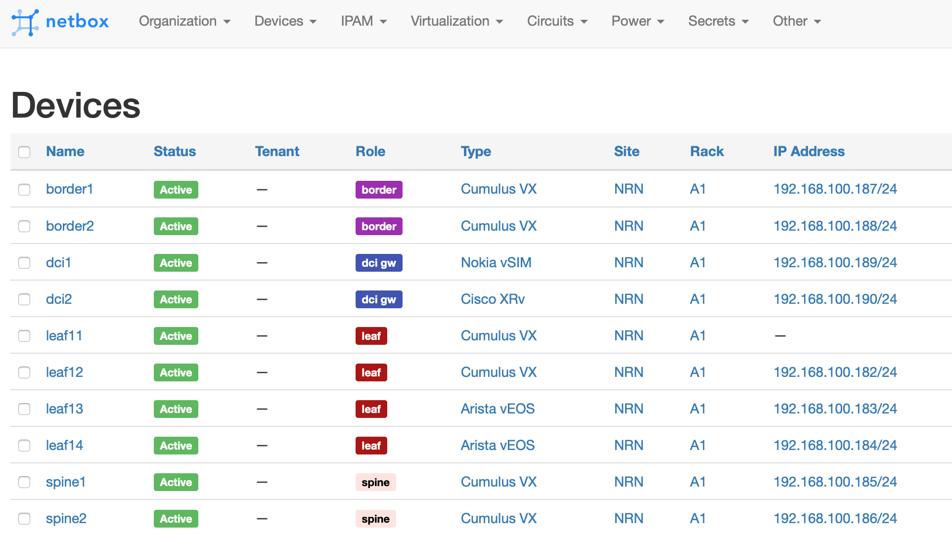Open the Circuits dropdown
Screen dimensions: 952x535
point(557,21)
